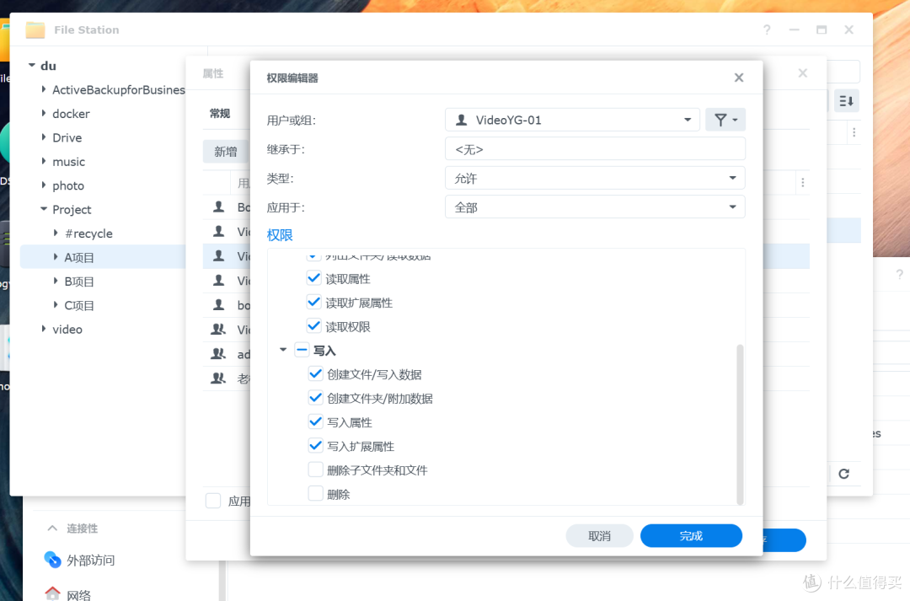
Task: Uncheck Read Attributes permission
Action: point(314,278)
